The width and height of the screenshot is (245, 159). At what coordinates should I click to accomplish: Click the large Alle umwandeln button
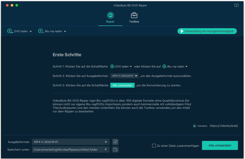coord(220,146)
